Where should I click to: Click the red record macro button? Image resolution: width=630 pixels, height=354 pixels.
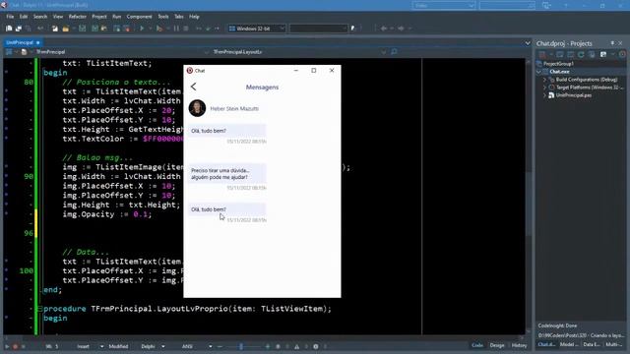16,346
